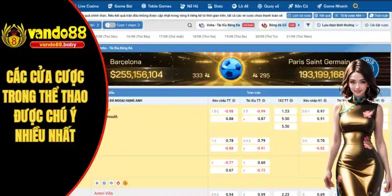Select Bóng đá GS live button

point(280,25)
